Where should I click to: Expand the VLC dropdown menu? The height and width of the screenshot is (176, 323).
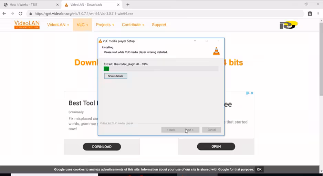pos(82,25)
